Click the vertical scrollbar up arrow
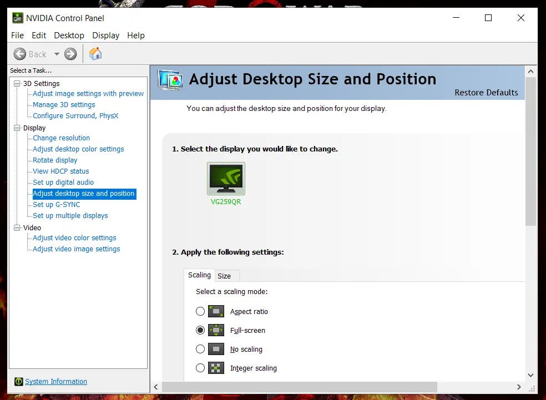The height and width of the screenshot is (400, 546). [530, 72]
